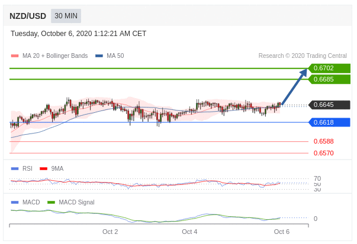The image size is (357, 244).
Task: Click the 0.6588 support level label
Action: (x=323, y=141)
